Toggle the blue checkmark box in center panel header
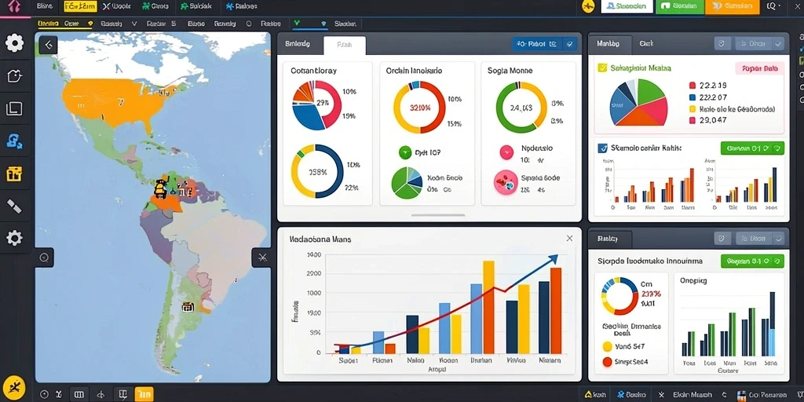Image resolution: width=804 pixels, height=402 pixels. click(x=570, y=45)
